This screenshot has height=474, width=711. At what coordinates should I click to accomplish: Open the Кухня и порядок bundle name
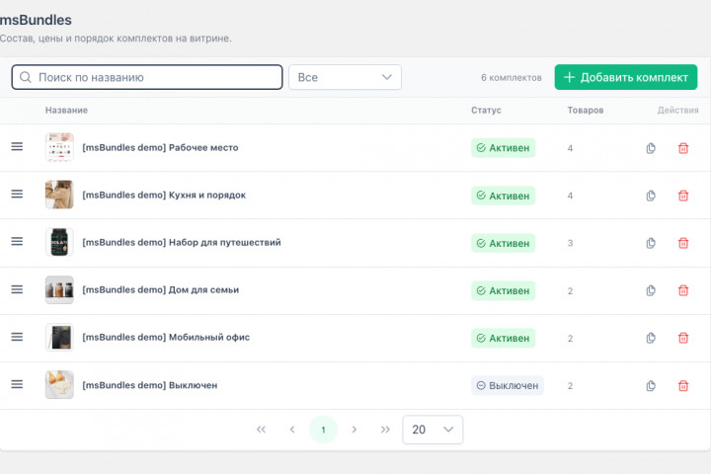(164, 196)
